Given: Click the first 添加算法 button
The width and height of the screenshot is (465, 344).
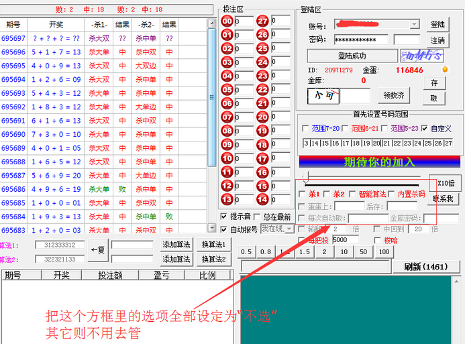Looking at the screenshot, I should 176,245.
